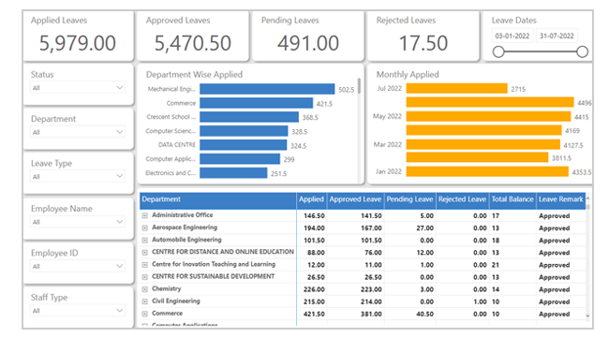
Task: Select the DATA CENTRE bar in department chart
Action: click(x=244, y=145)
